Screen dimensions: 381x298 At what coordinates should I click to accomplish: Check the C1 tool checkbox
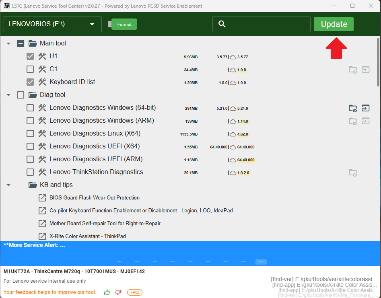click(x=30, y=69)
